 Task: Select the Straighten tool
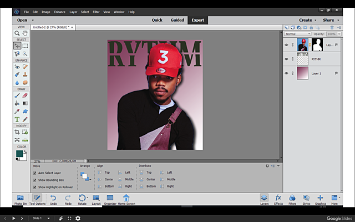pyautogui.click(x=25, y=140)
